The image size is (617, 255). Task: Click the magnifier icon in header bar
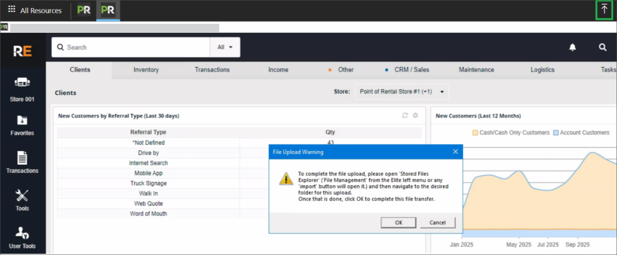[603, 47]
